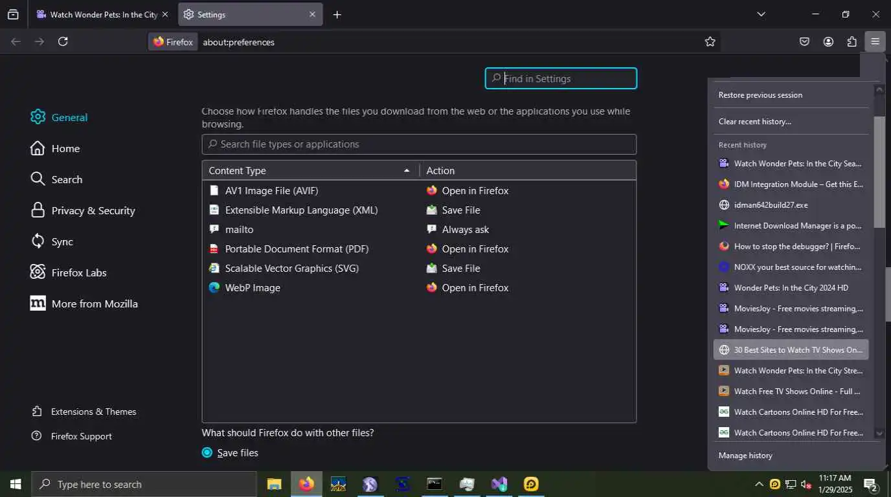Open General settings category
Screen dimensions: 891x497
[x=59, y=117]
